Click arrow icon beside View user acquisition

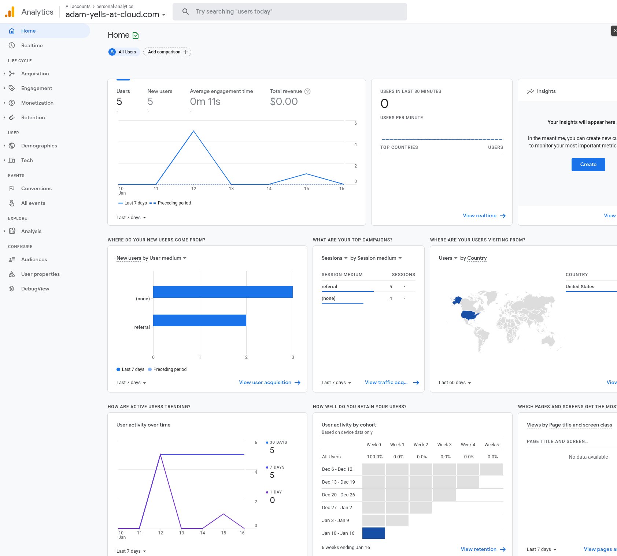point(298,383)
